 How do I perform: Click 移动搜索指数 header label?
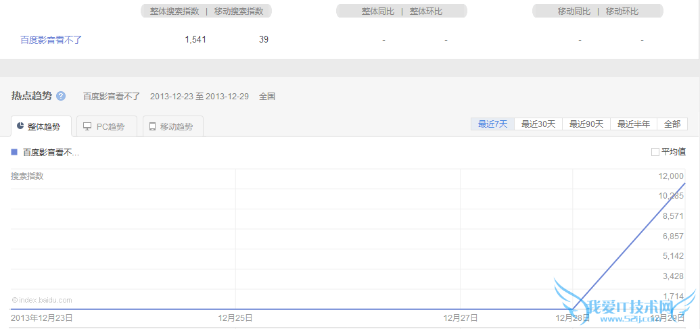[x=239, y=11]
